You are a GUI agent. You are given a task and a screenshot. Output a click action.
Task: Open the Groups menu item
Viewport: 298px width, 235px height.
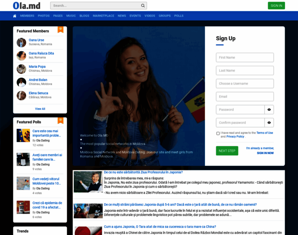click(165, 16)
